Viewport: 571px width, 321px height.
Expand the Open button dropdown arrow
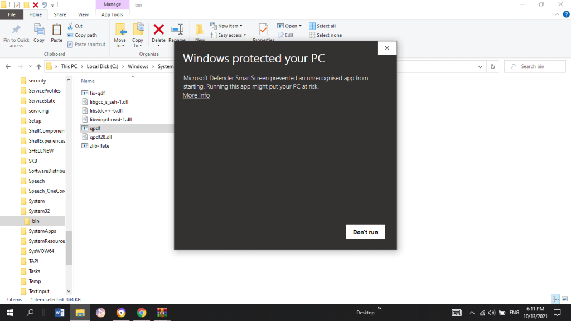[300, 26]
